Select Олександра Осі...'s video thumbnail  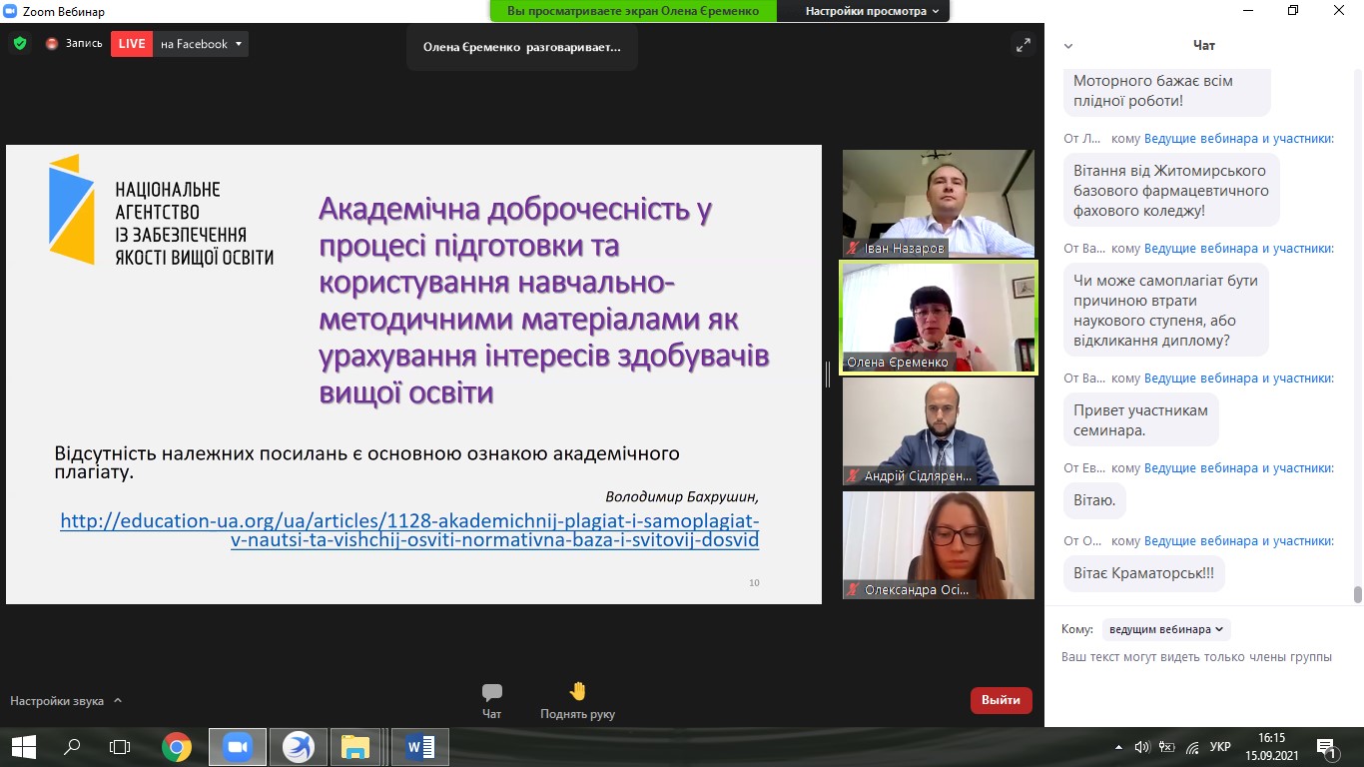pyautogui.click(x=939, y=545)
